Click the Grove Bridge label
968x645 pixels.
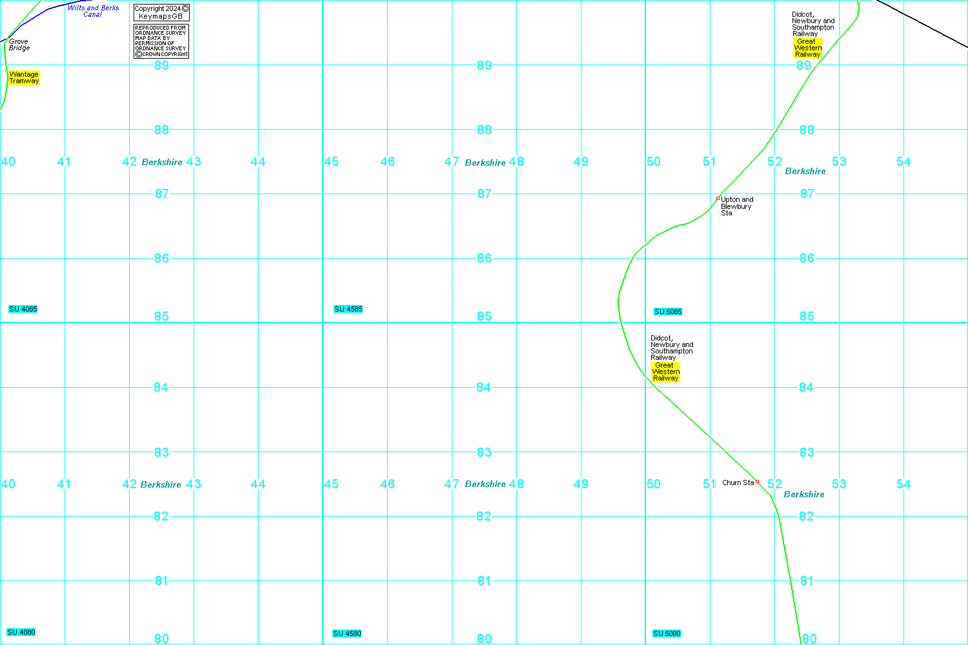(19, 45)
